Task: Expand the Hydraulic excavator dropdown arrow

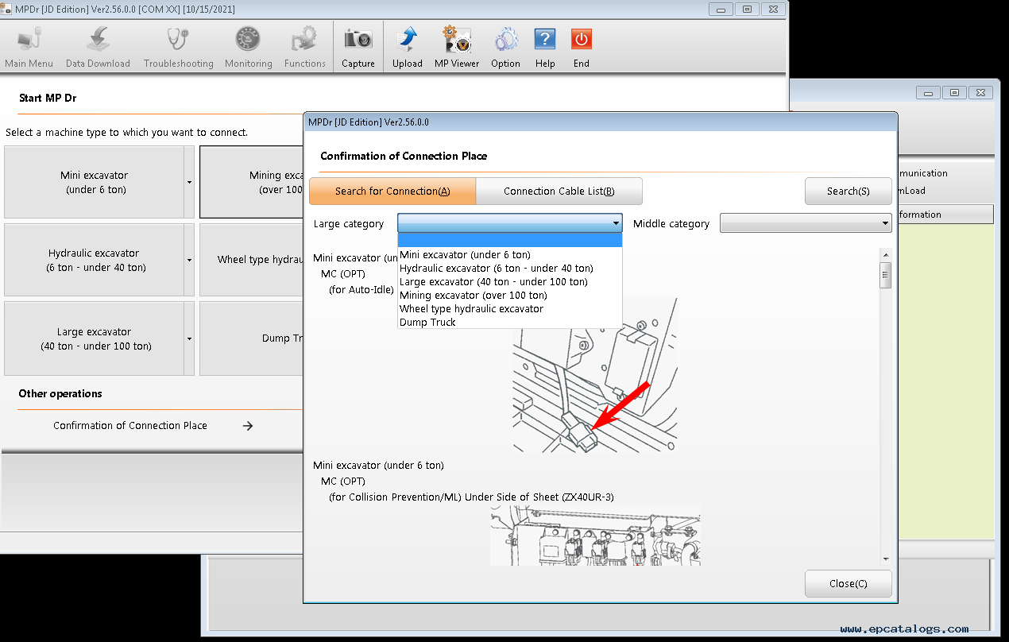Action: pos(189,259)
